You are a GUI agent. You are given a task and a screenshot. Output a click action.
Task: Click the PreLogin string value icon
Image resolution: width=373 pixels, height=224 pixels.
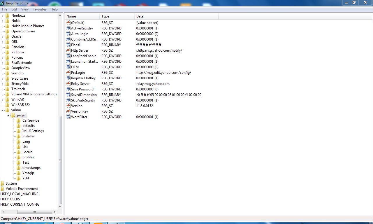(68, 73)
